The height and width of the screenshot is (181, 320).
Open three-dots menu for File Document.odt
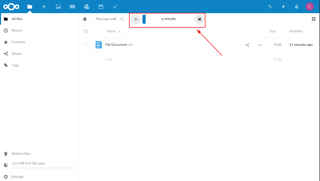point(260,45)
